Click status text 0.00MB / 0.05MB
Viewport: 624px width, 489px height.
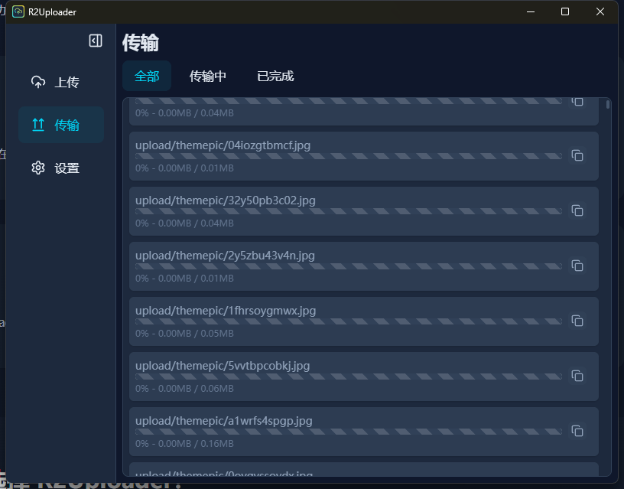196,334
